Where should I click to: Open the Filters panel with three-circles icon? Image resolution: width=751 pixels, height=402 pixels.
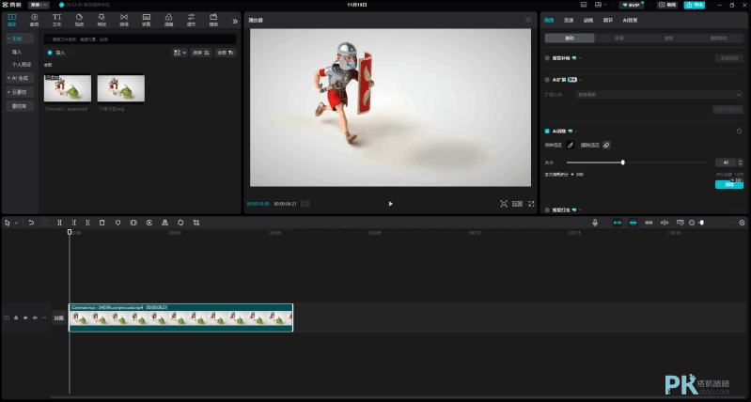click(168, 20)
